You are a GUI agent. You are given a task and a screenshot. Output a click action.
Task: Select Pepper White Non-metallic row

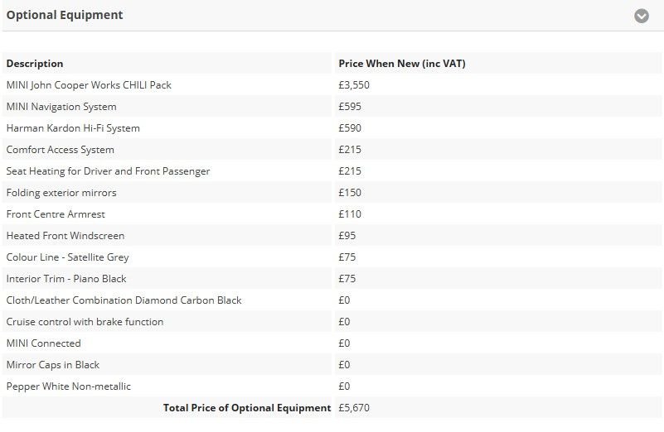(69, 386)
